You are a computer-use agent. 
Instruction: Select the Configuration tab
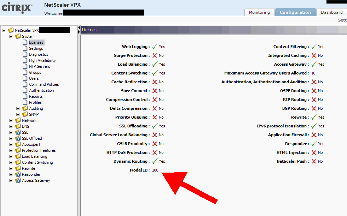pos(295,12)
